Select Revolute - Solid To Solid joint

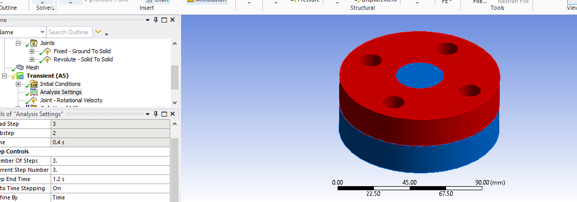click(83, 59)
